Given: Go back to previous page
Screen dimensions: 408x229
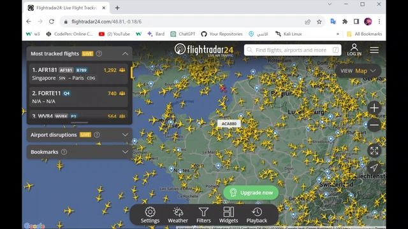Looking at the screenshot, I should click(x=29, y=22).
